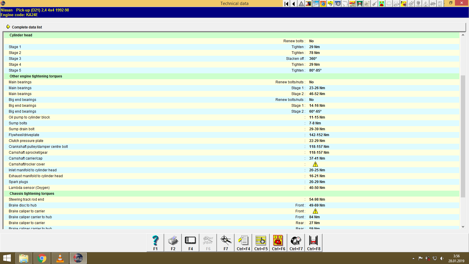
Task: Print the data list with the F2 printer icon
Action: pyautogui.click(x=173, y=242)
